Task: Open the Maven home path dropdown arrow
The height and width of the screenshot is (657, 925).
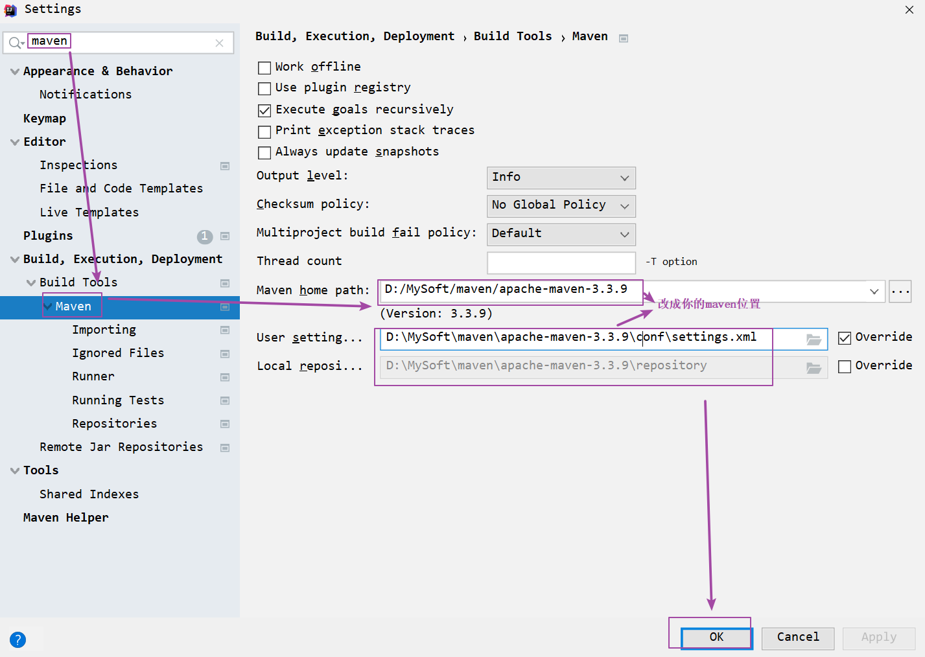Action: 874,292
